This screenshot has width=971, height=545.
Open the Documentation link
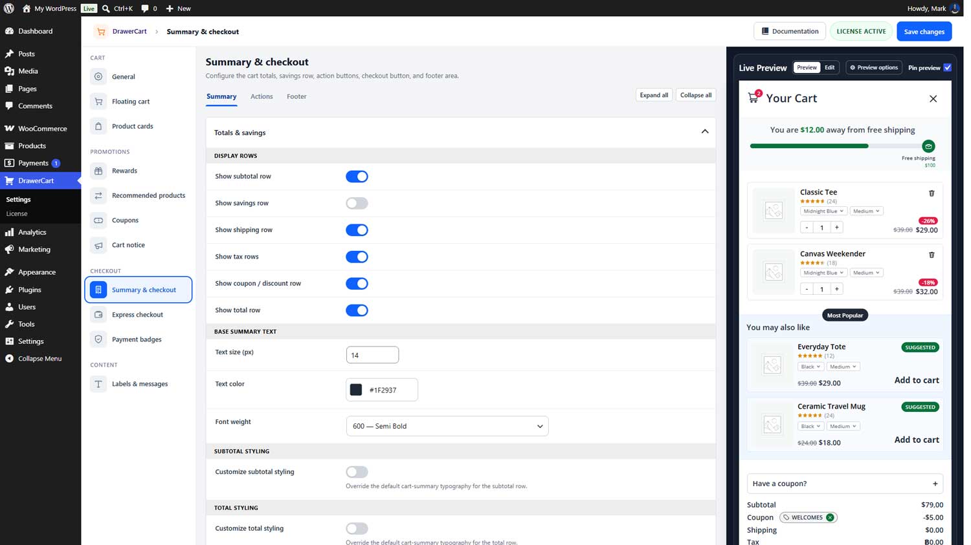tap(790, 31)
